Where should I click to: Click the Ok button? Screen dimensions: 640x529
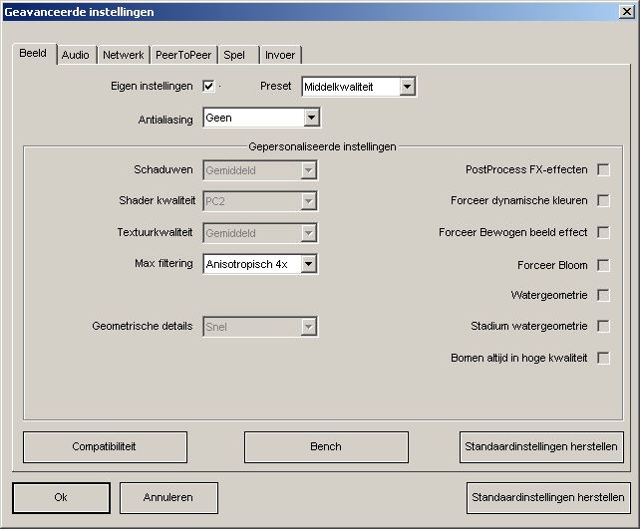61,497
